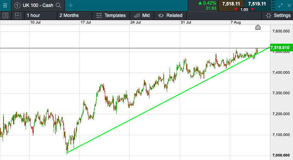Viewport: 293px width, 160px height.
Task: Open the drag handle beside buy price
Action: coord(273,5)
